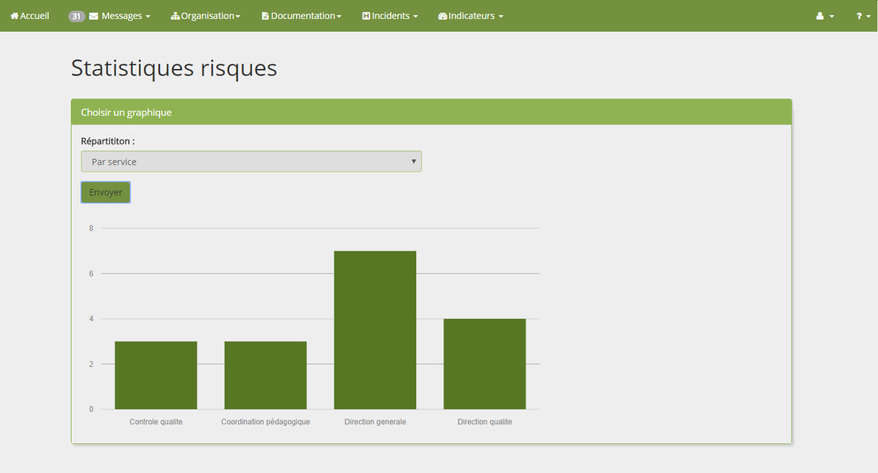Click the Controle qualite chart bar
The width and height of the screenshot is (878, 473).
point(156,375)
